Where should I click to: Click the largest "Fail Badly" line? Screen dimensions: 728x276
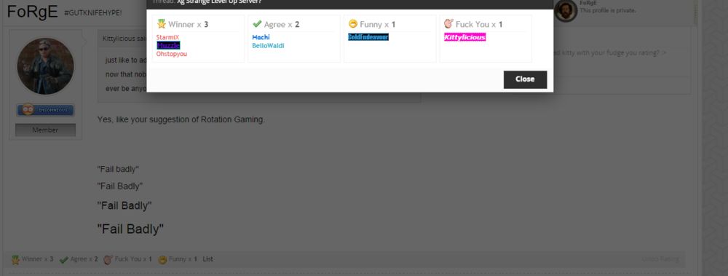point(130,229)
